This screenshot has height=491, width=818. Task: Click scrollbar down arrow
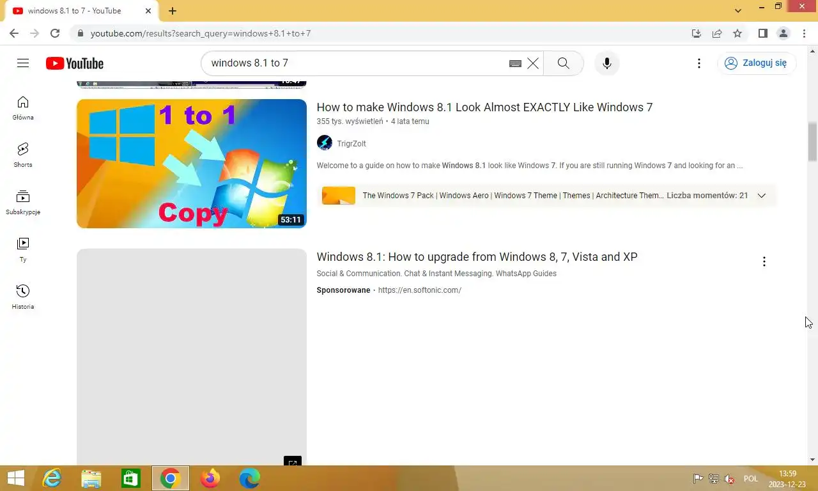tap(813, 460)
